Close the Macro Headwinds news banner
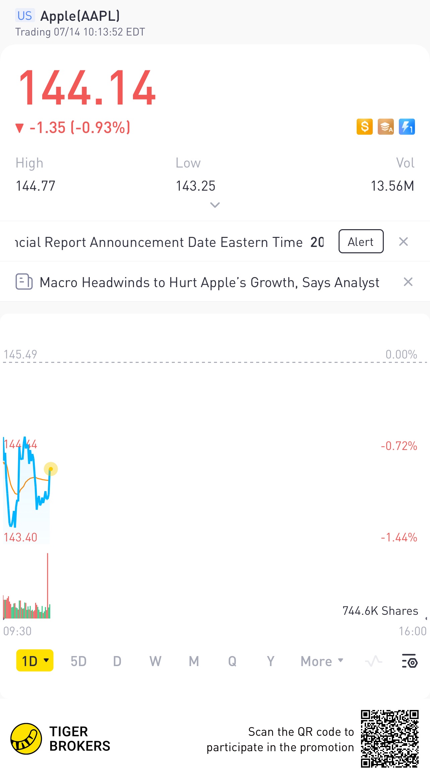This screenshot has height=779, width=430. 408,282
